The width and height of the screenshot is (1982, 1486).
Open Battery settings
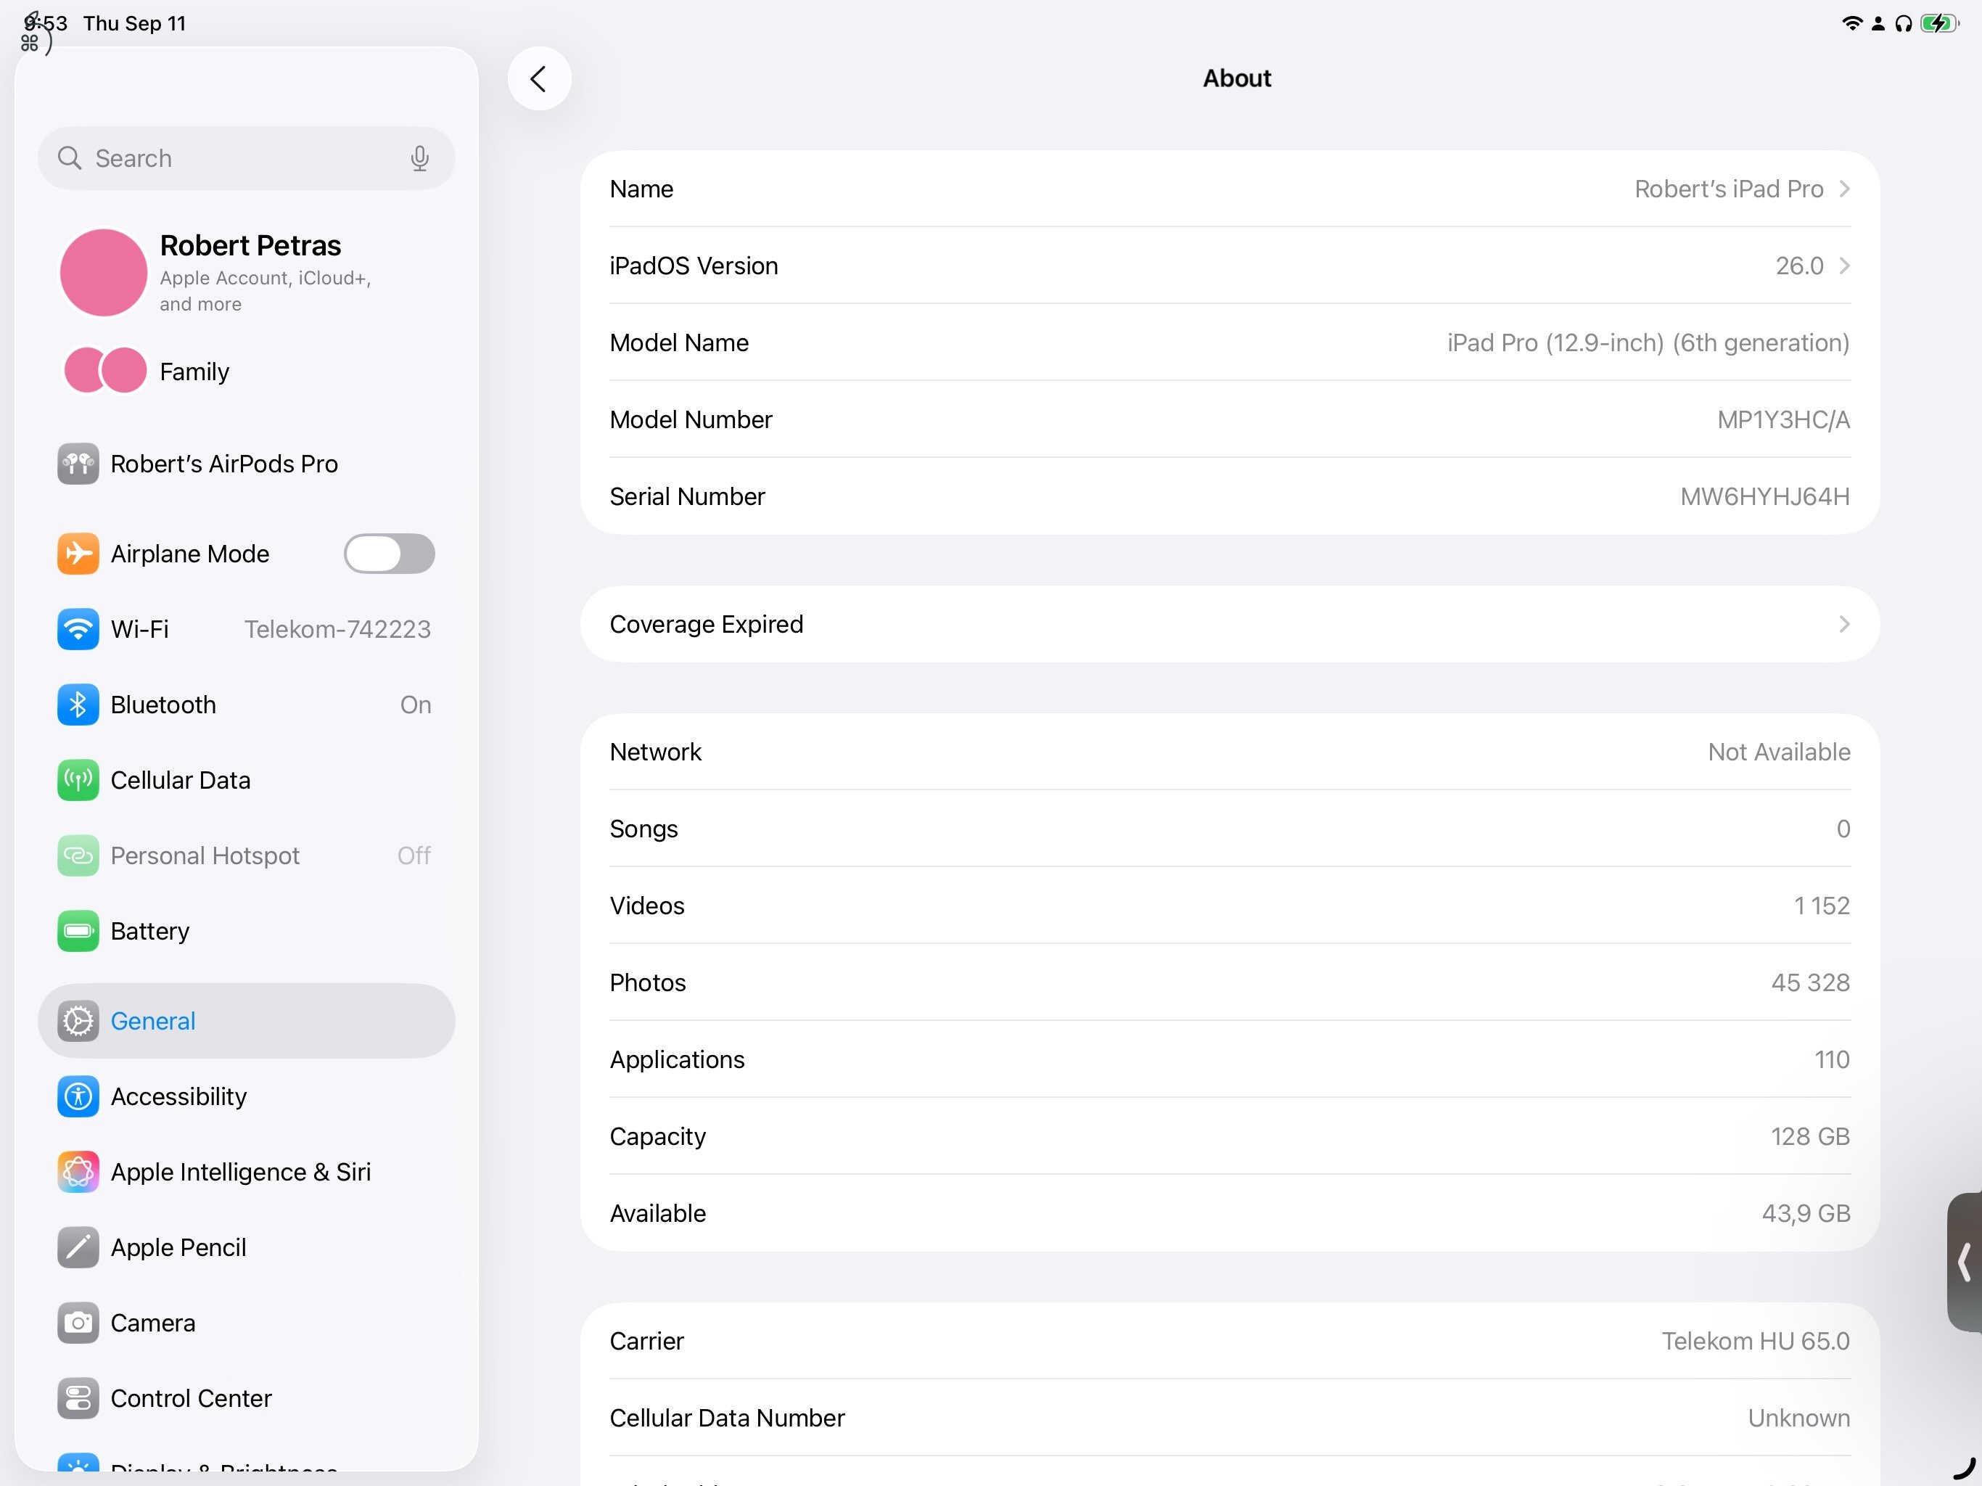tap(247, 931)
